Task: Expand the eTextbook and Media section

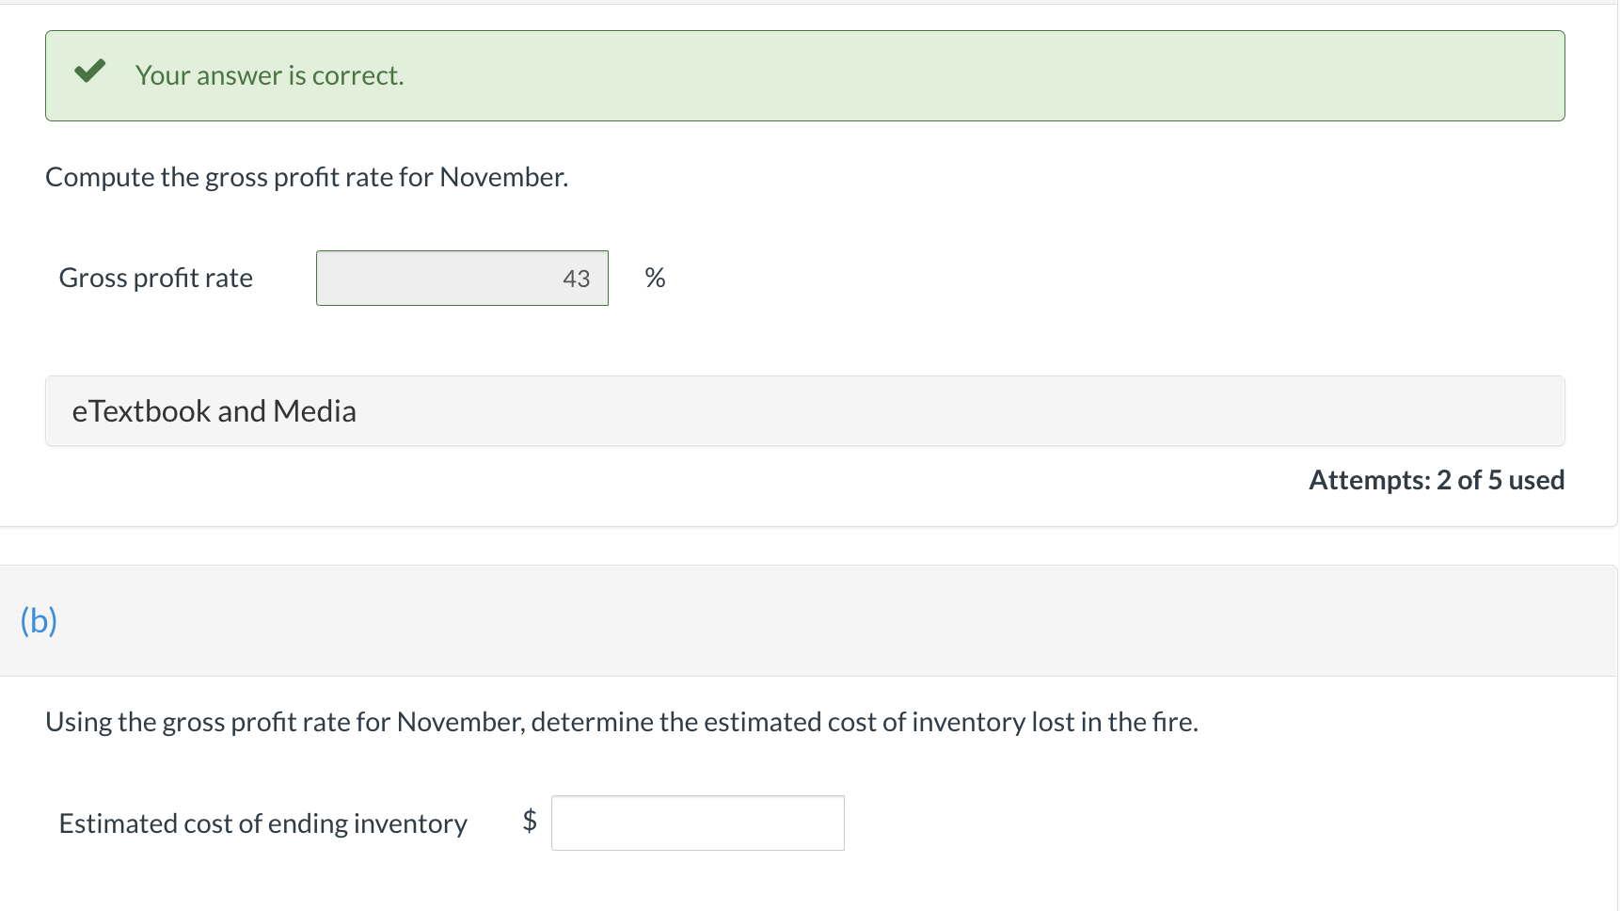Action: click(x=804, y=411)
